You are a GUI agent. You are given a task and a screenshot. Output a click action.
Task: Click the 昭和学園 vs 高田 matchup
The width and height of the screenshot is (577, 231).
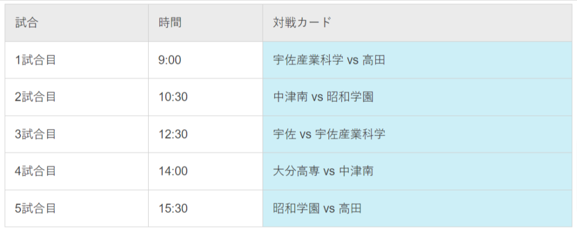coord(317,208)
